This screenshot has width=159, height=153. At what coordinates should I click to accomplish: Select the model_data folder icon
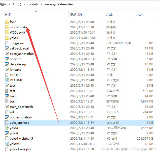click(x=7, y=27)
